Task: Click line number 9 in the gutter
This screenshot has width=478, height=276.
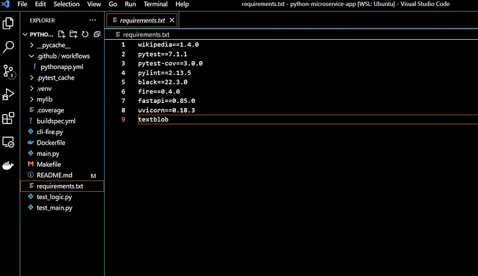Action: 123,119
